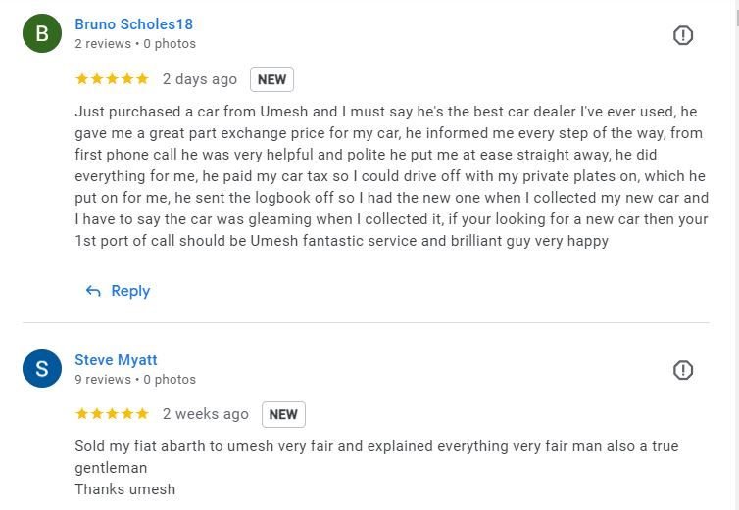Image resolution: width=739 pixels, height=510 pixels.
Task: Click the five-star rating on Bruno's review
Action: pos(112,79)
